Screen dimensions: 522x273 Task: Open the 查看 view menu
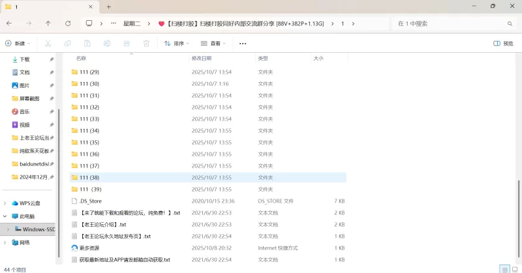214,44
